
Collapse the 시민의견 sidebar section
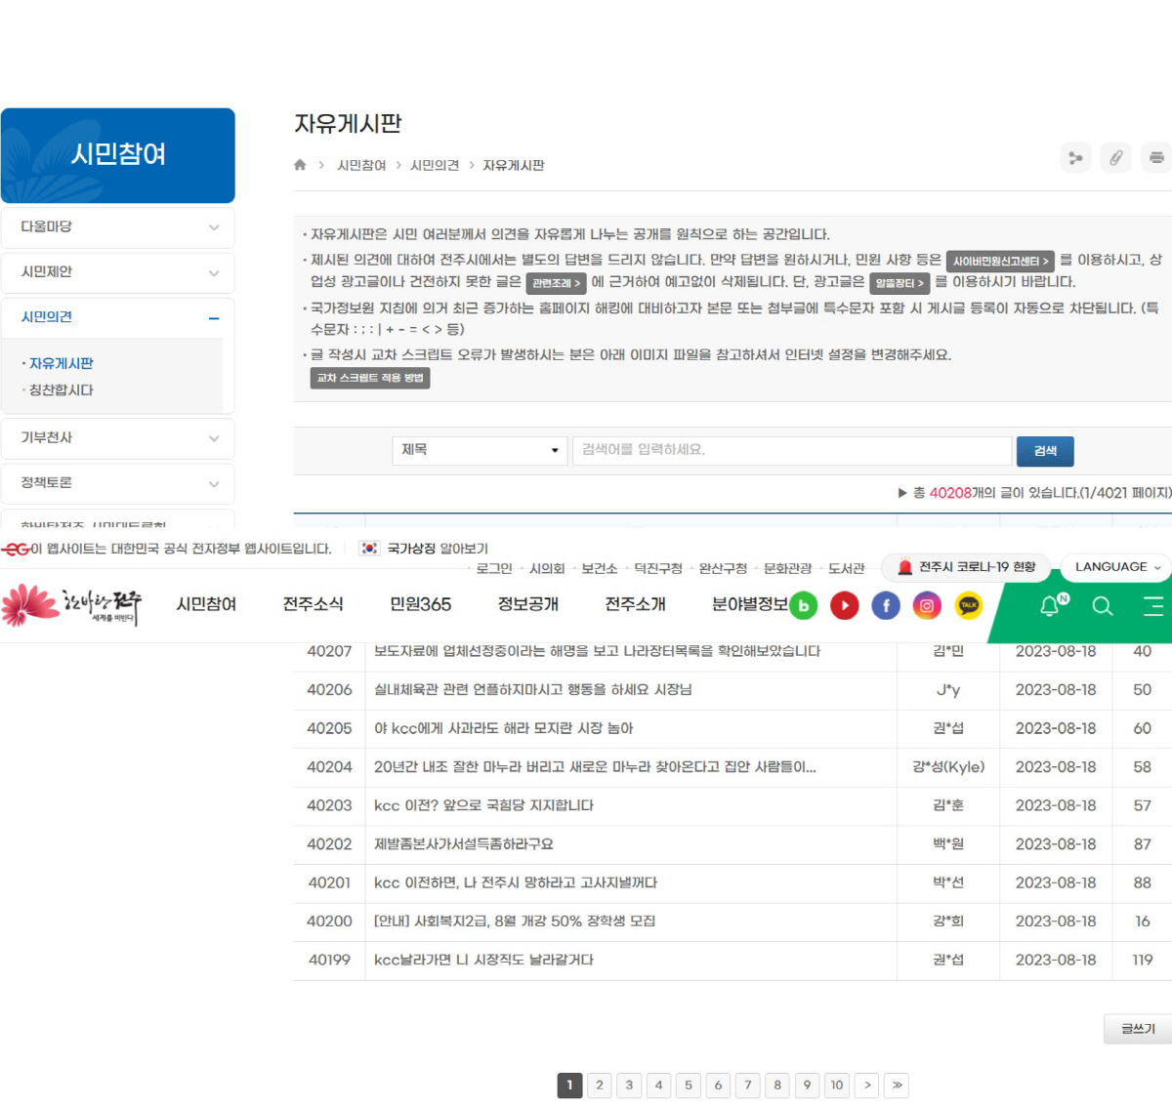214,318
